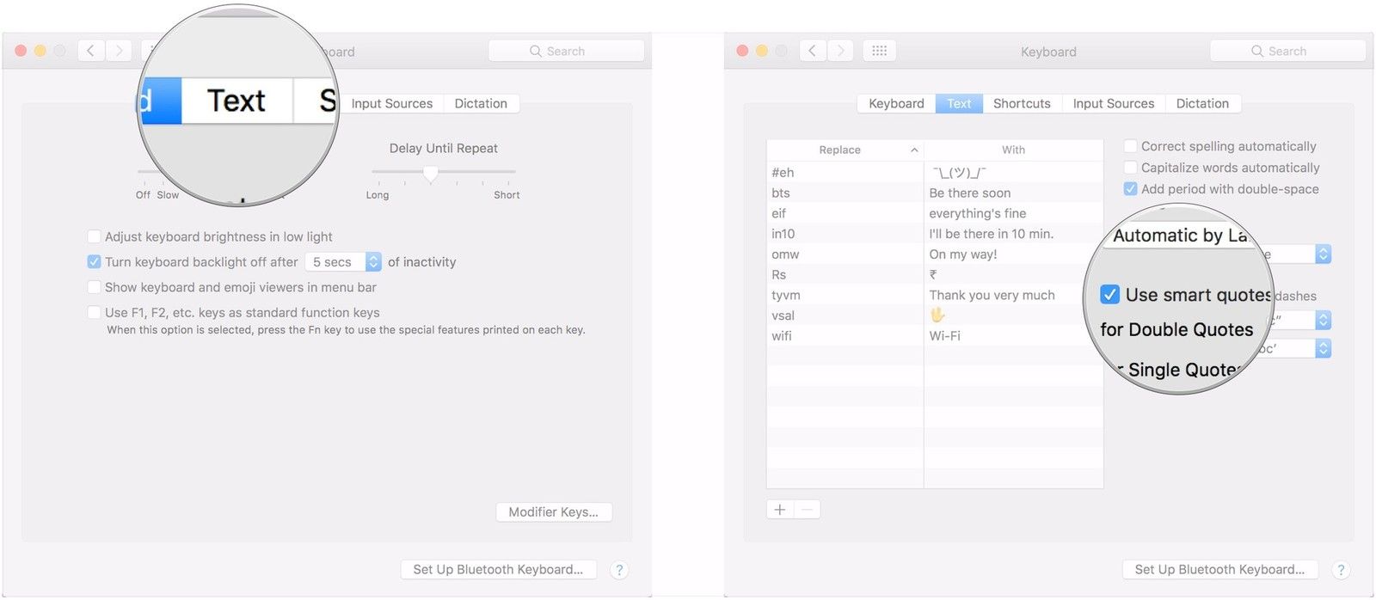1376x600 pixels.
Task: Click the plus button below the replacement list
Action: pyautogui.click(x=780, y=510)
